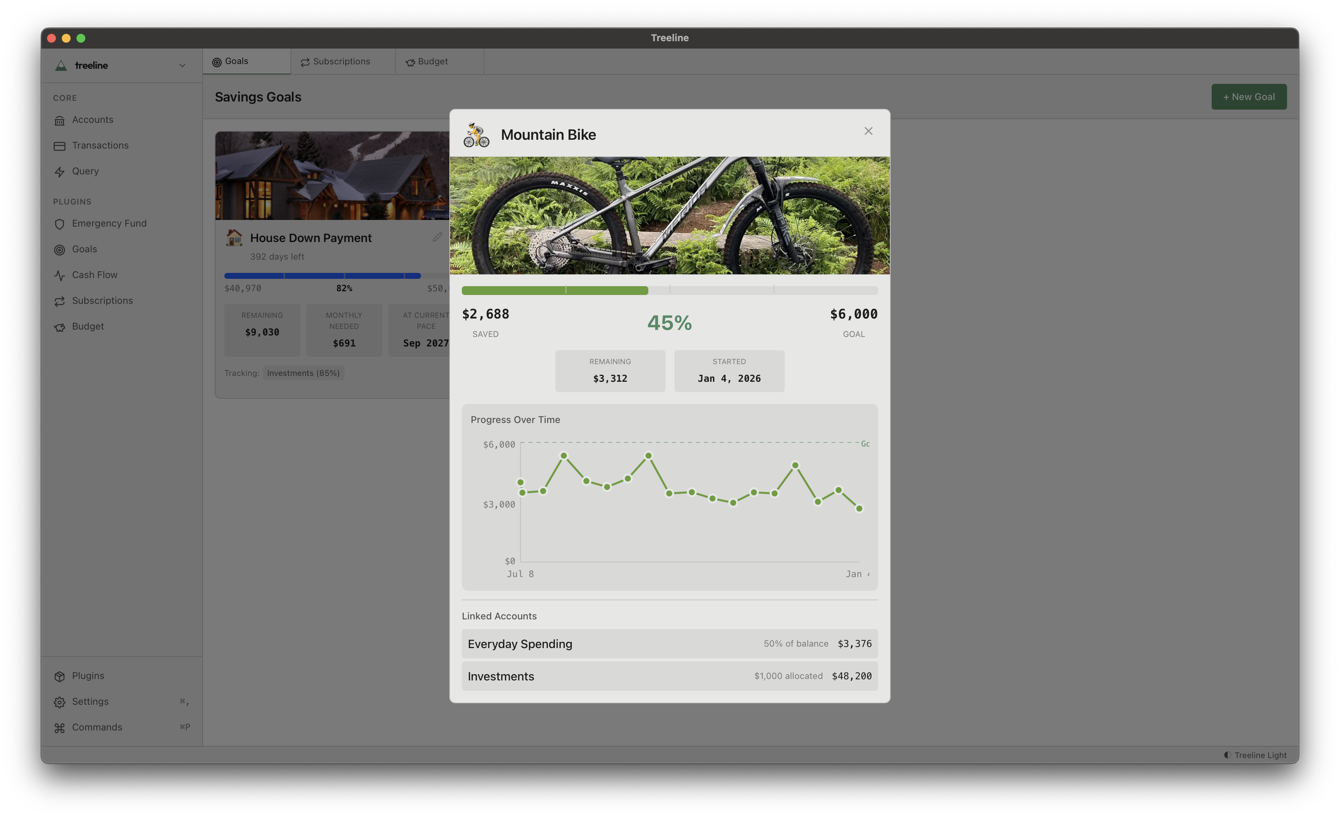
Task: Expand the treeline workspace dropdown chevron
Action: point(182,65)
